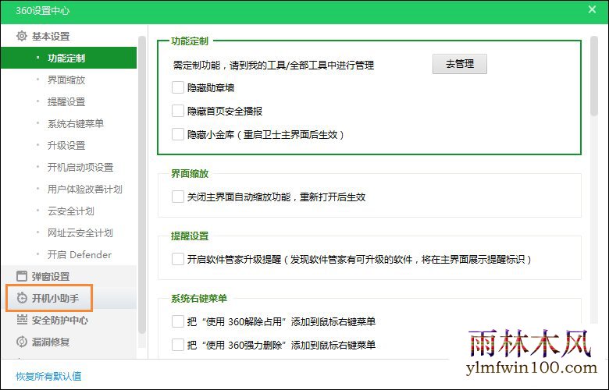The width and height of the screenshot is (609, 390).
Task: Toggle 关闭主界面自动缩放功能 checkbox
Action: 178,197
